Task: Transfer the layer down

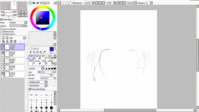Action: [3, 41]
